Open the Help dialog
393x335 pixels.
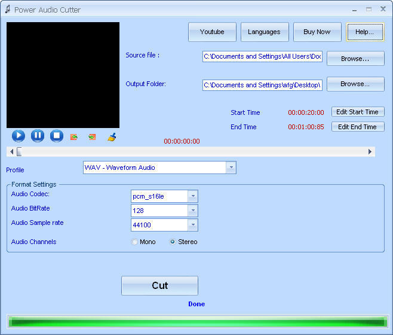tap(365, 32)
